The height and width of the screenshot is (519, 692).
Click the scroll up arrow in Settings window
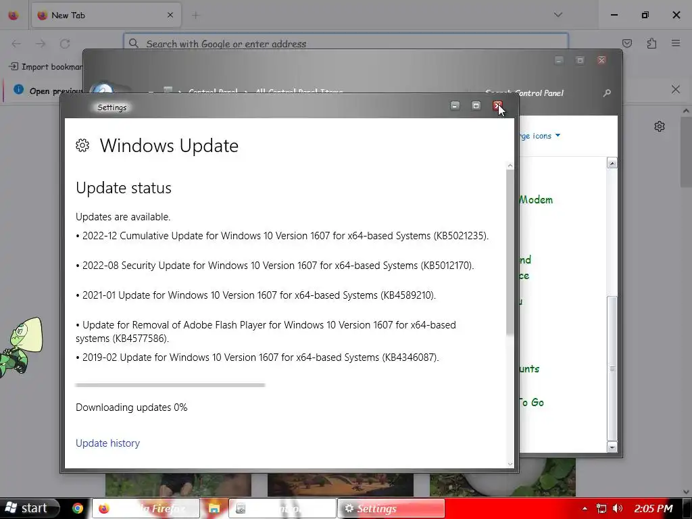click(510, 166)
